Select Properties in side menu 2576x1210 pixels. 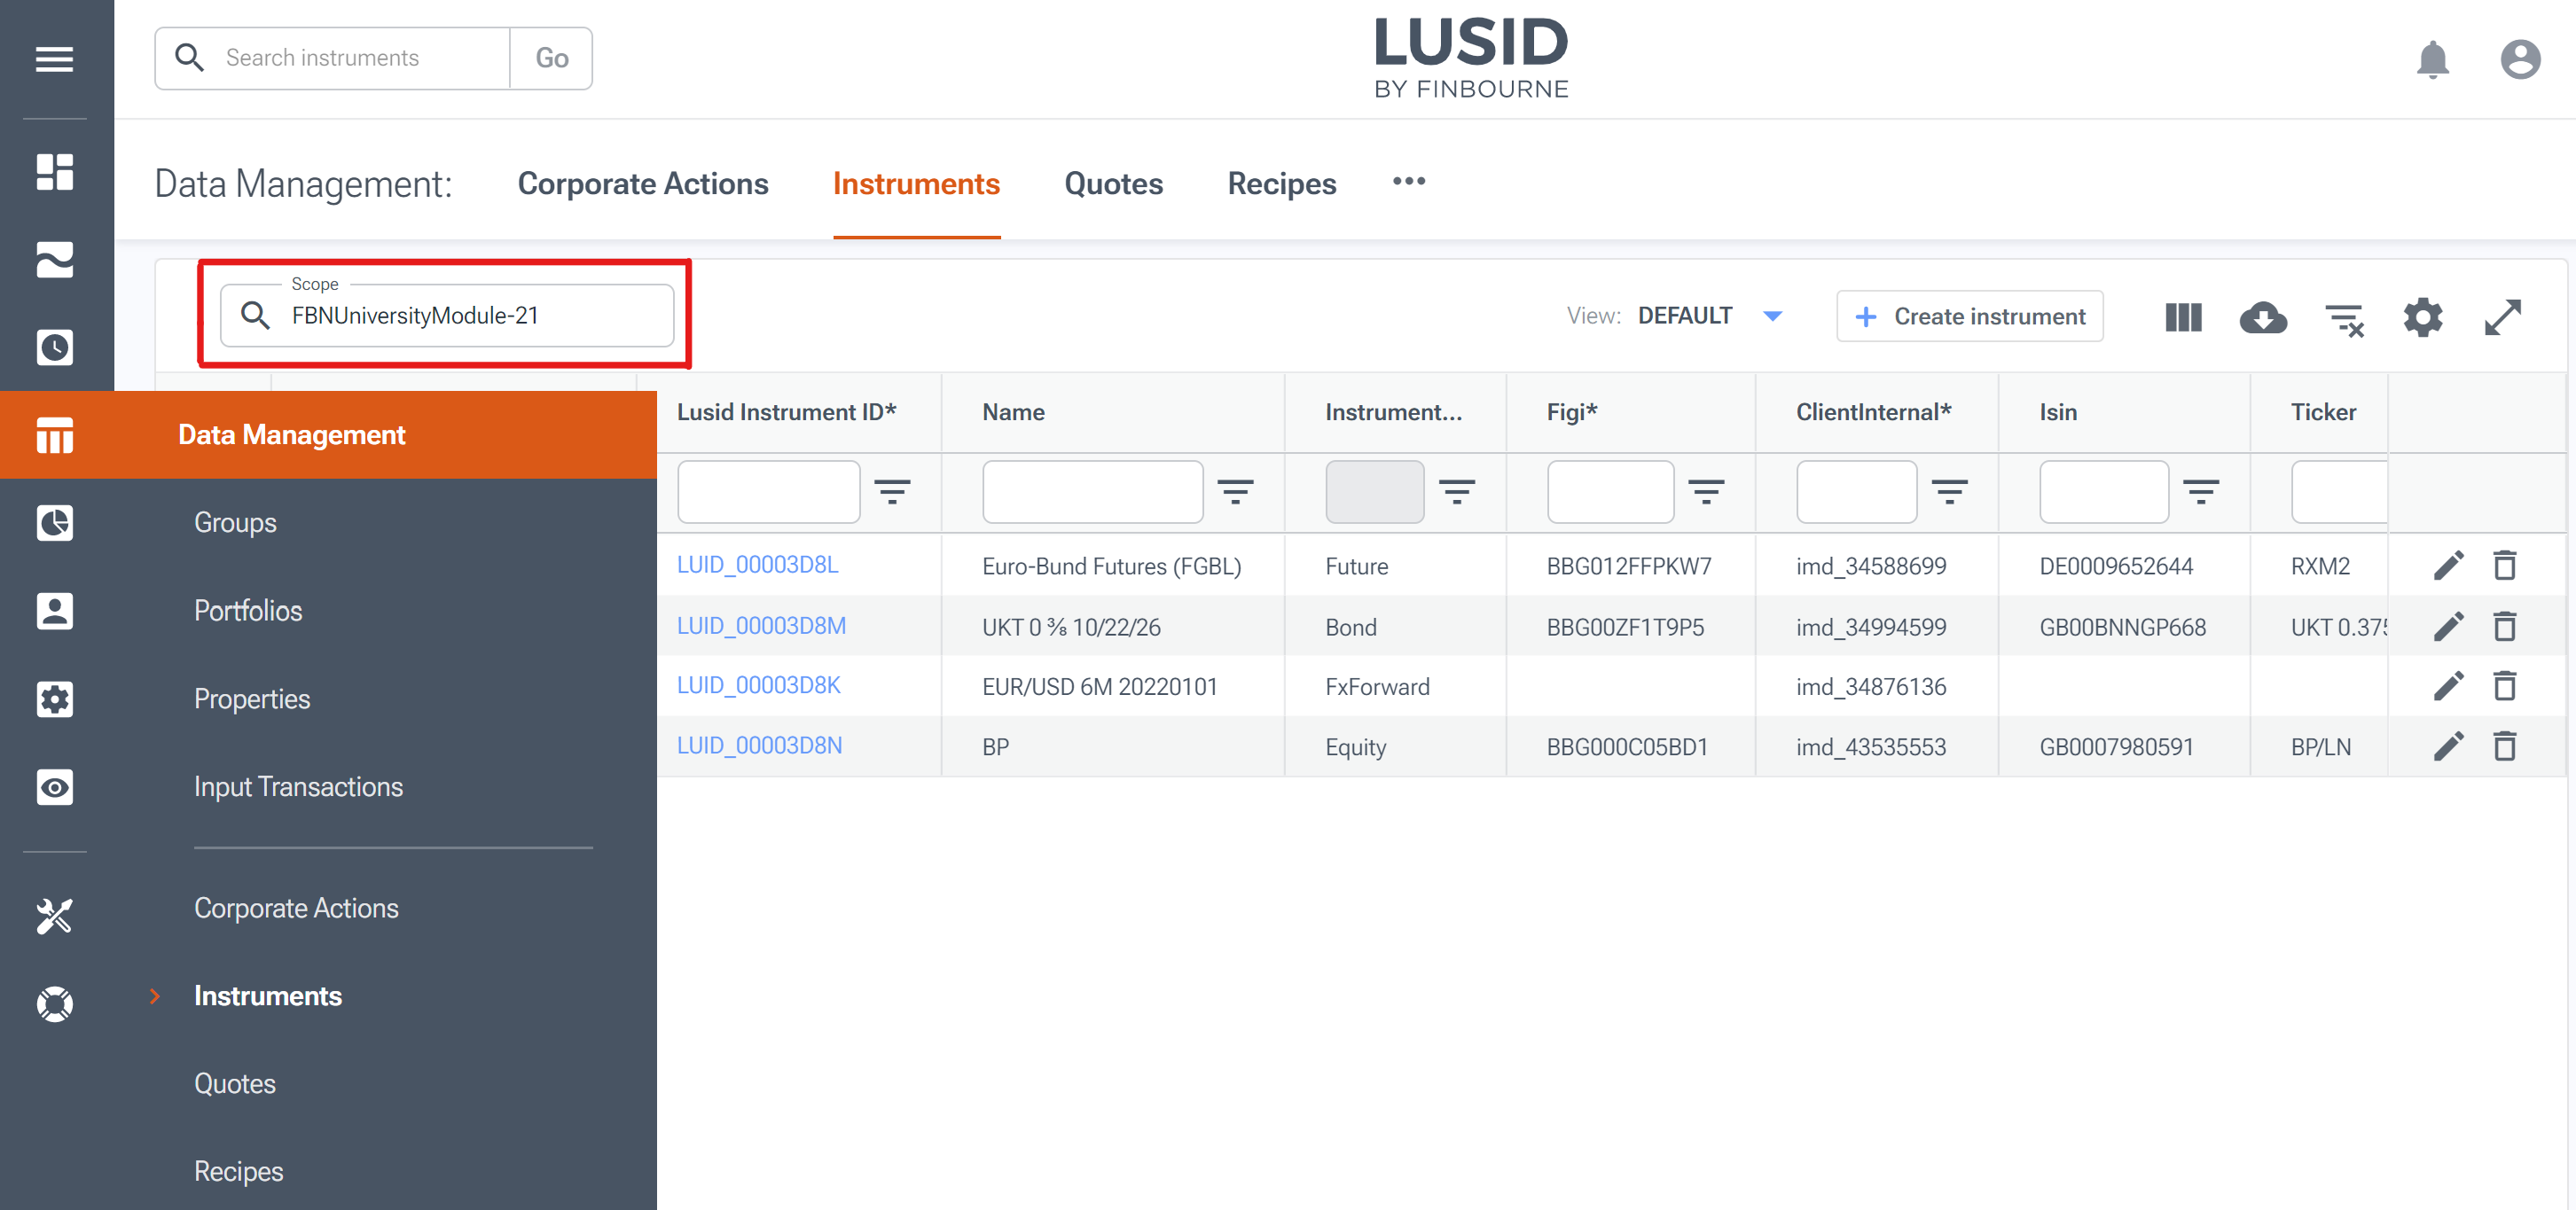(x=252, y=699)
